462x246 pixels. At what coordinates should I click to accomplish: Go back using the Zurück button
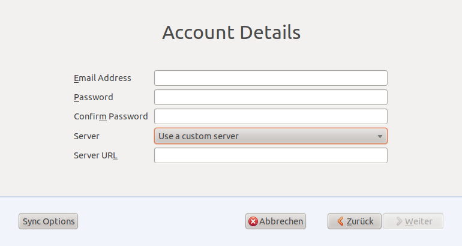point(355,221)
